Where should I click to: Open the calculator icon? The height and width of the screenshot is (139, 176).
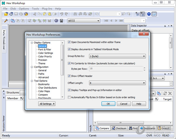(61, 21)
